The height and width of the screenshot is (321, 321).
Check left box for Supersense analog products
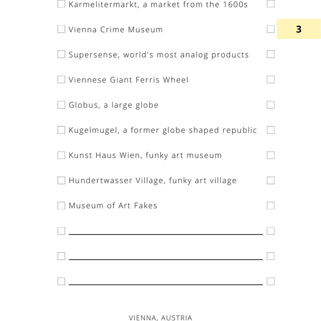pos(61,54)
